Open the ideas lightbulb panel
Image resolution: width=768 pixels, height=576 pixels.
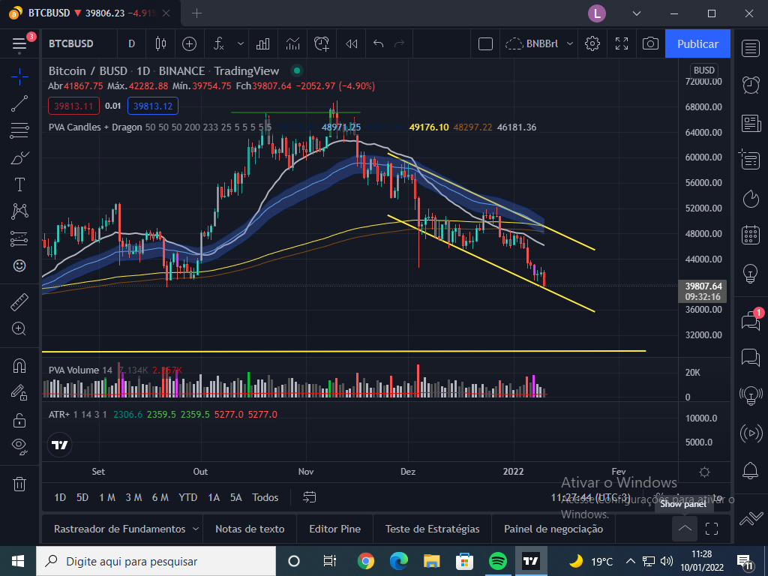750,273
